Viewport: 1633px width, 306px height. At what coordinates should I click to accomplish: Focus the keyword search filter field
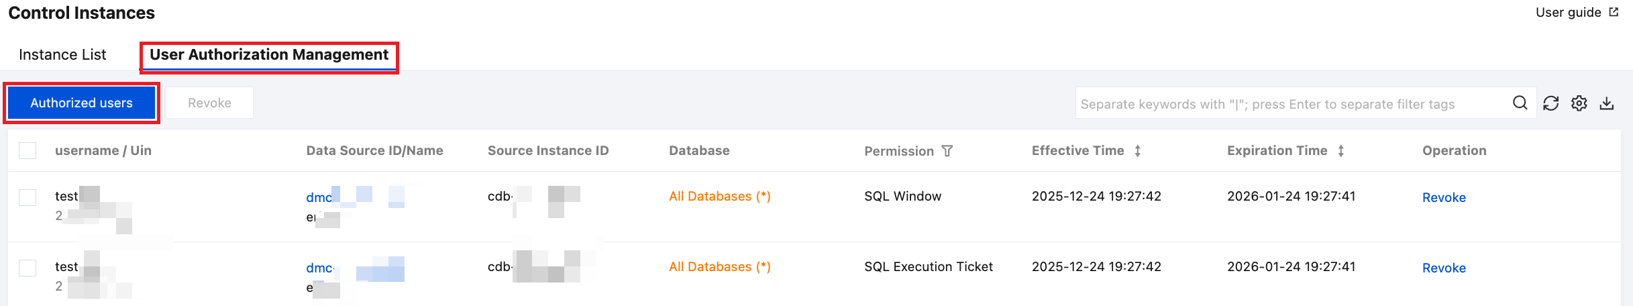pos(1288,104)
